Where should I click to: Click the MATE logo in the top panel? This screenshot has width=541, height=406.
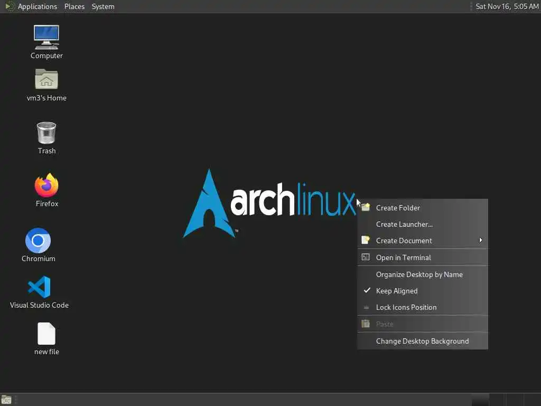[x=10, y=6]
